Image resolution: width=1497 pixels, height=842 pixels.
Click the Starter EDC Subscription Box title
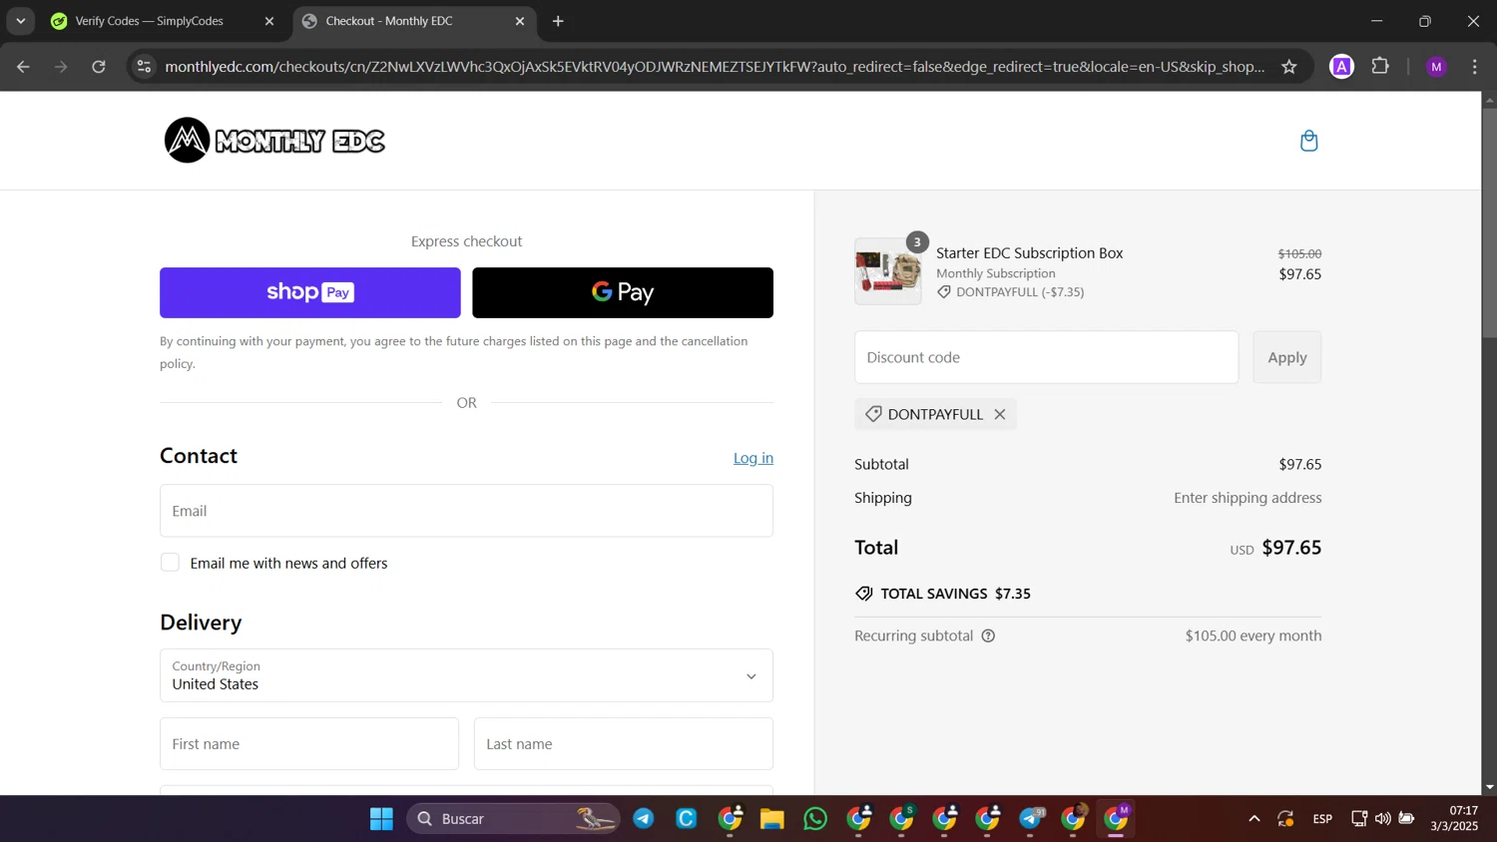(1029, 253)
